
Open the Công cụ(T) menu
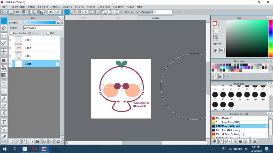point(104,7)
